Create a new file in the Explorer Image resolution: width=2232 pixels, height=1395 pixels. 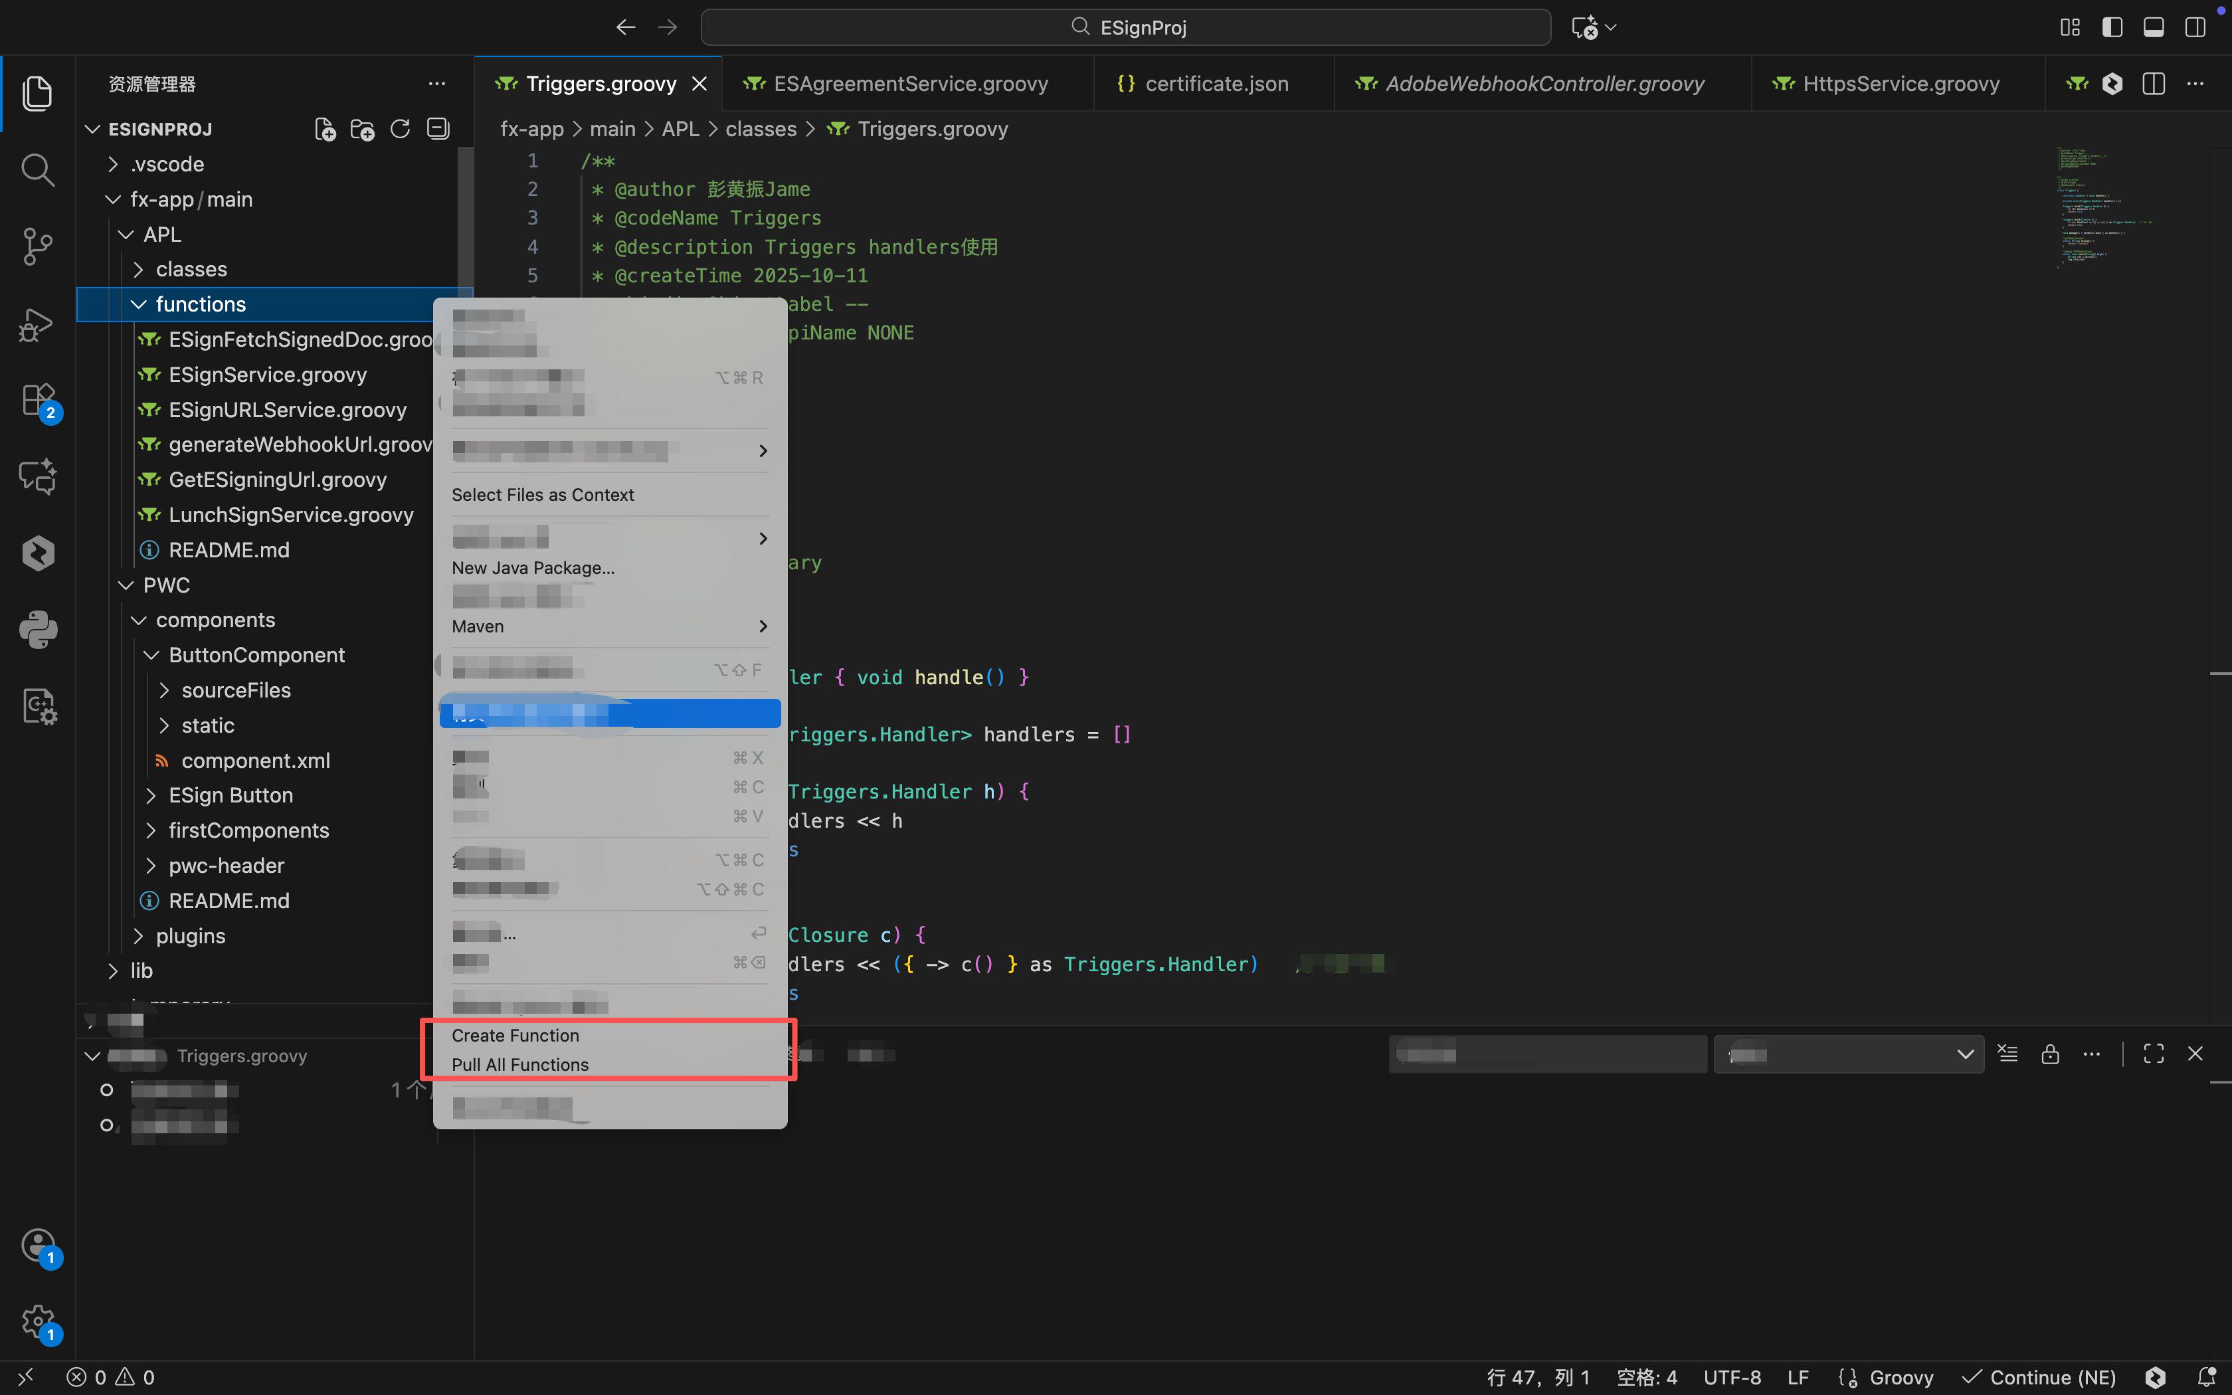pos(324,128)
